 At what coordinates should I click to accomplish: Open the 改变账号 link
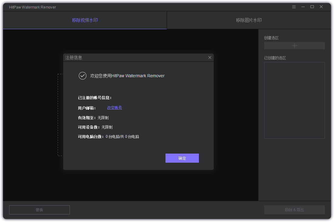(x=114, y=108)
